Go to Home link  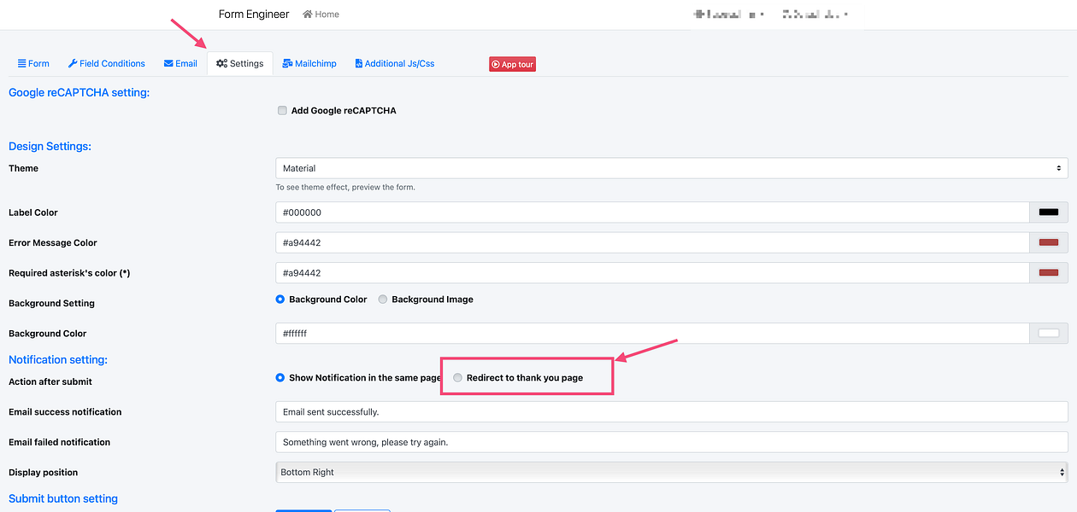[x=321, y=15]
